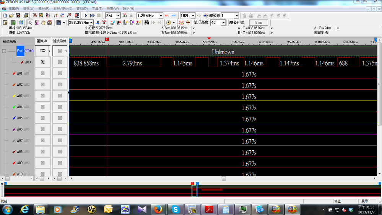Click the waveform horizontal scrollbar thumb

coord(224,178)
